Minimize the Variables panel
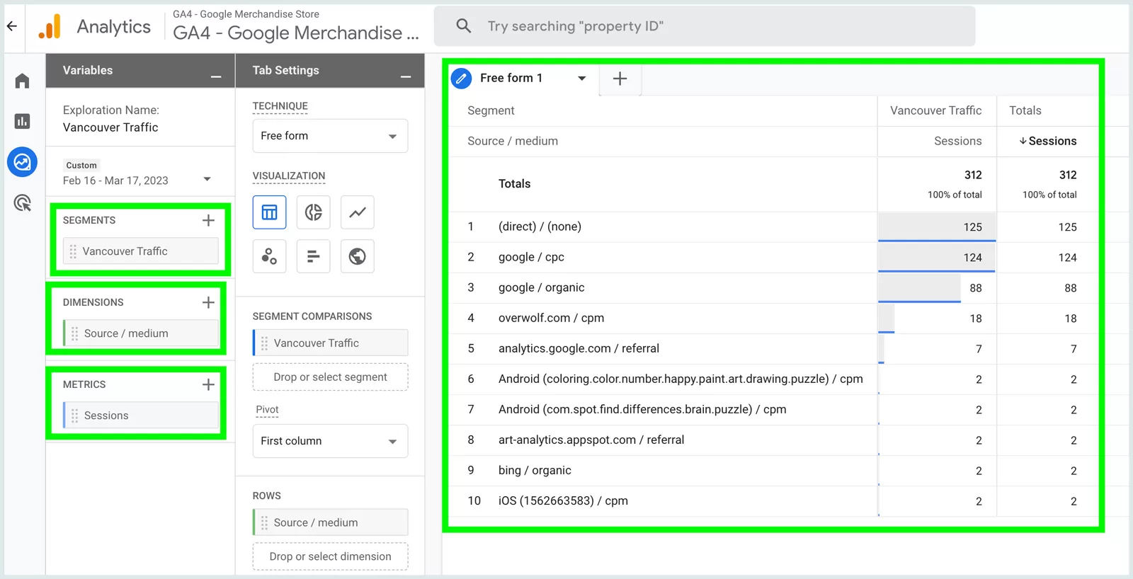 tap(216, 75)
